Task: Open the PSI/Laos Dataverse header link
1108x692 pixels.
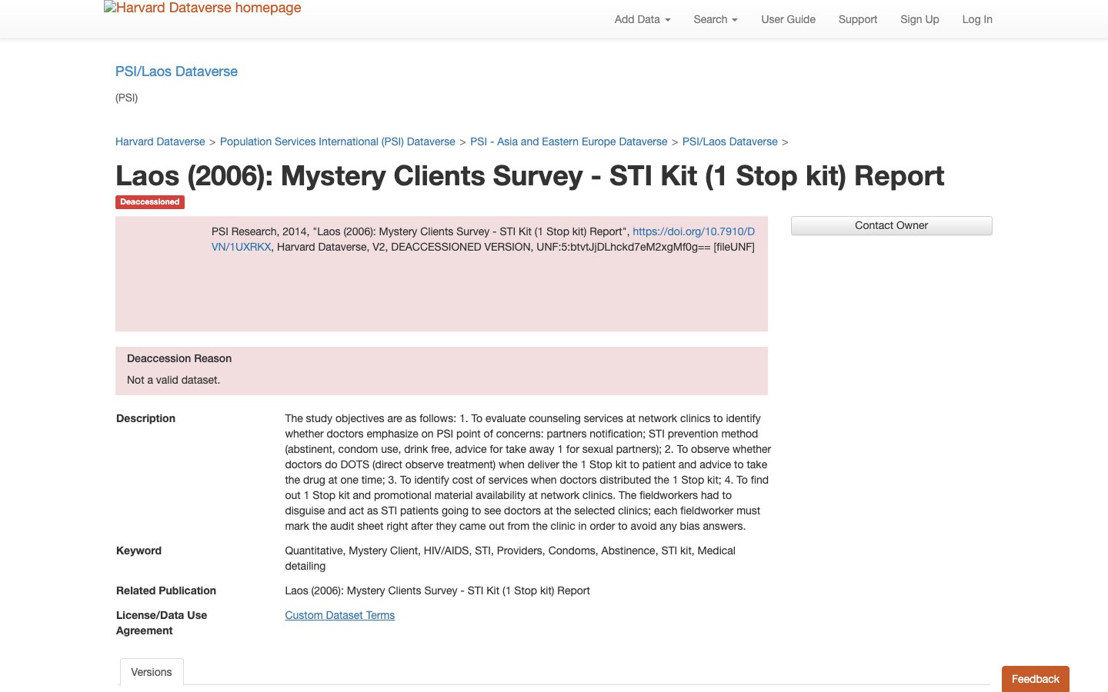Action: (x=176, y=72)
